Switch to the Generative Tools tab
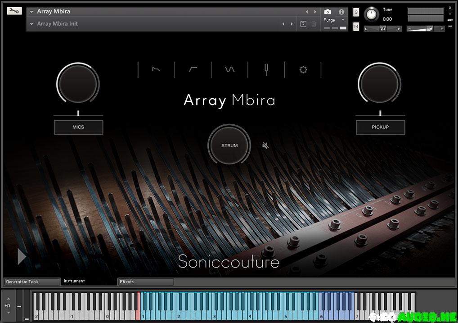Image resolution: width=458 pixels, height=323 pixels. pos(31,282)
